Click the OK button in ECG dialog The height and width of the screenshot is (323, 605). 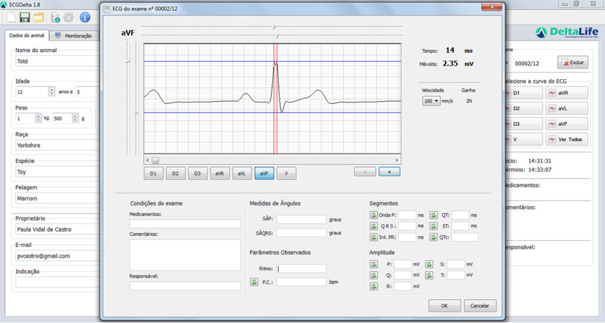[444, 306]
